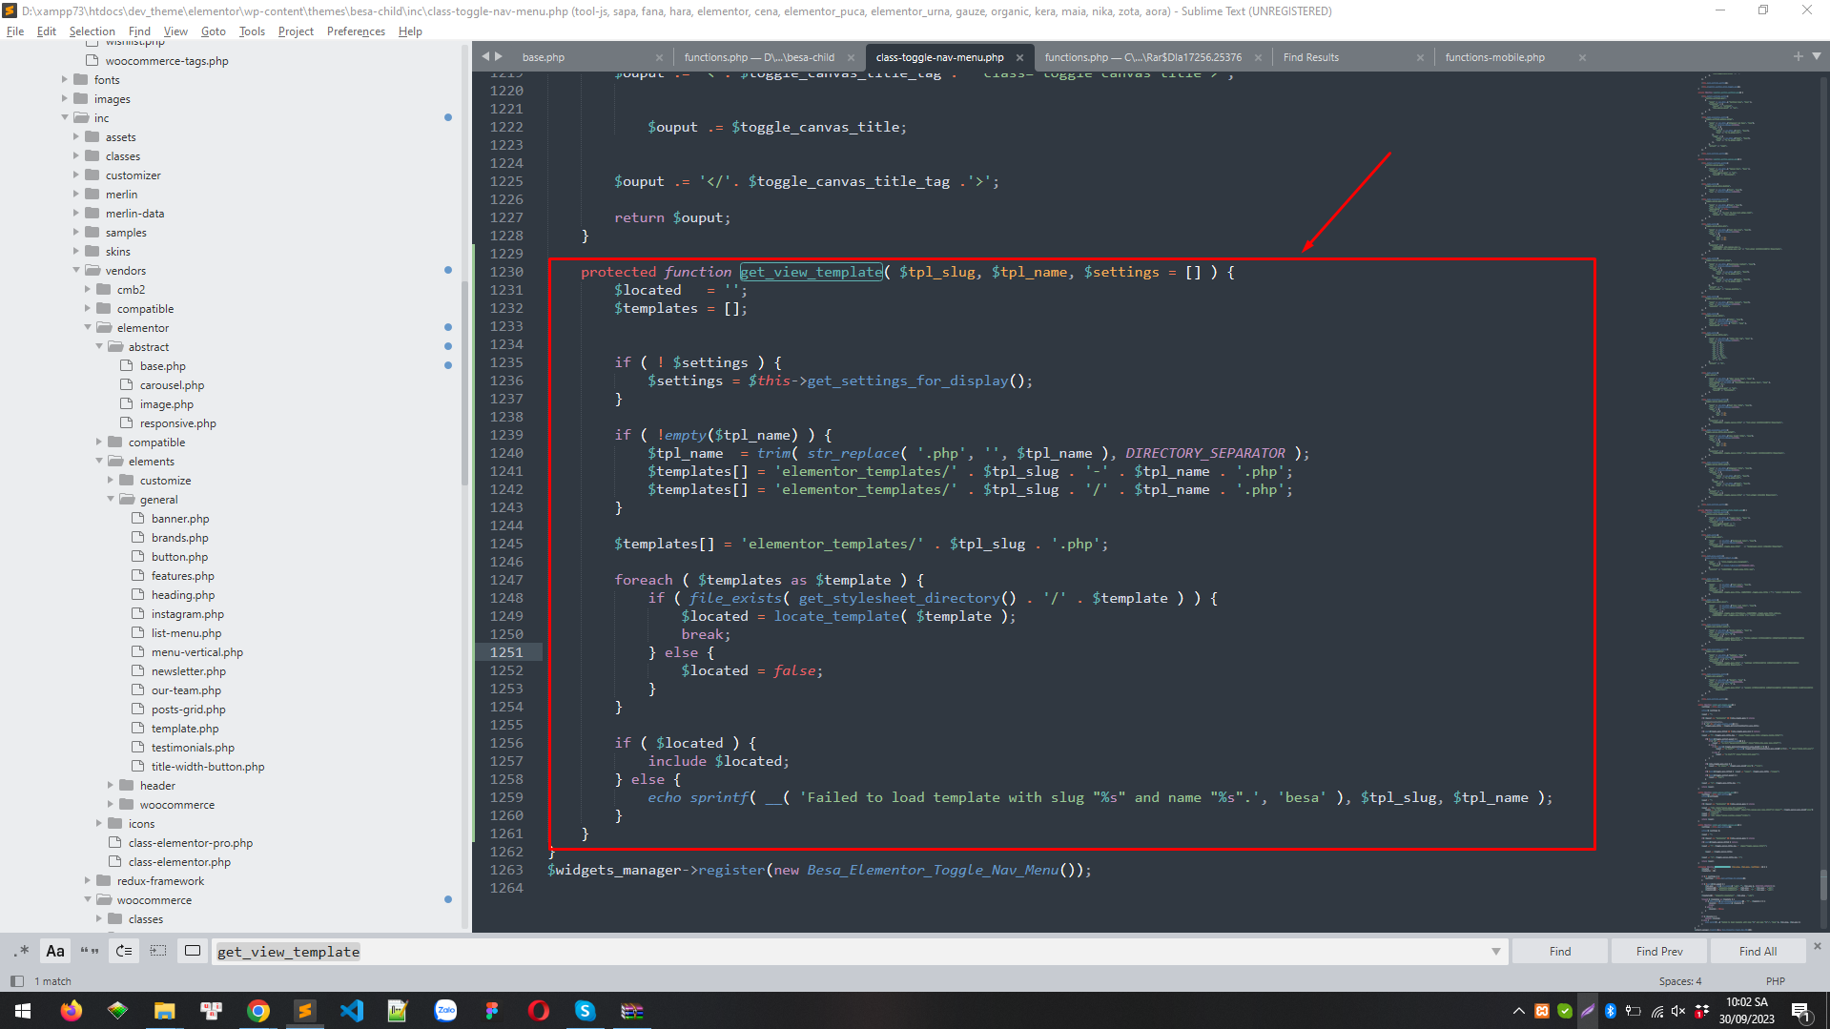
Task: Navigate to previous tab with left arrow
Action: (x=485, y=56)
